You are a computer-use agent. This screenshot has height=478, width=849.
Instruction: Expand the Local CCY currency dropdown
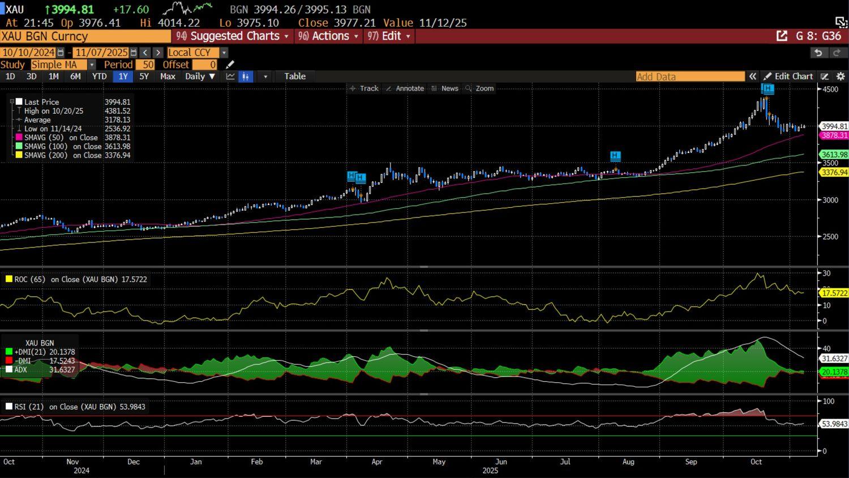click(224, 53)
